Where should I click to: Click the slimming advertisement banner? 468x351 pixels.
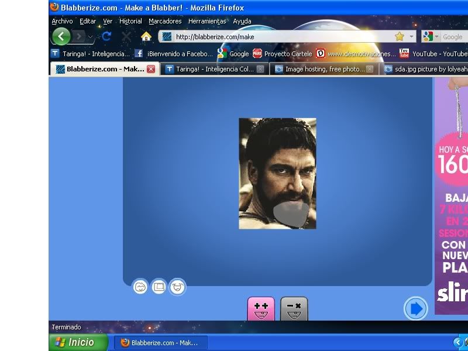(451, 196)
